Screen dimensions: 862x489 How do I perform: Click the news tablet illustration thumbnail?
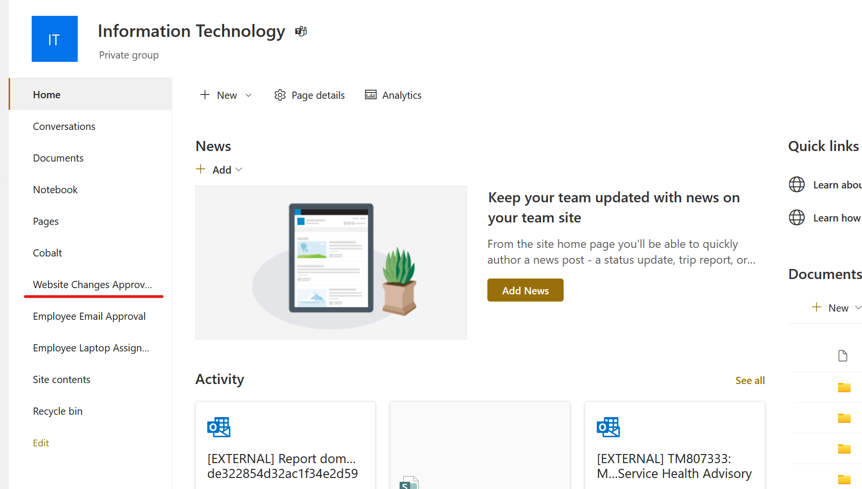pyautogui.click(x=331, y=263)
